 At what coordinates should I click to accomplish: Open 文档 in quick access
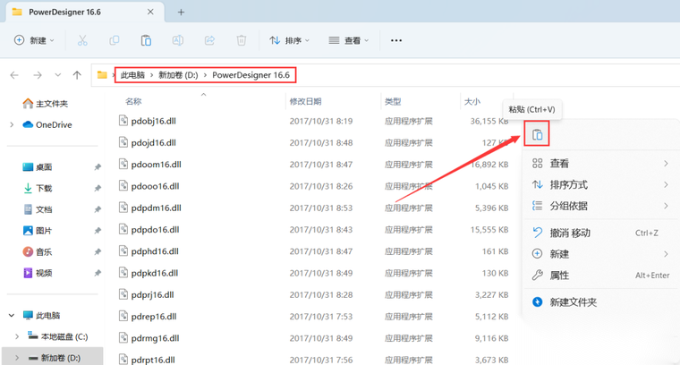38,209
